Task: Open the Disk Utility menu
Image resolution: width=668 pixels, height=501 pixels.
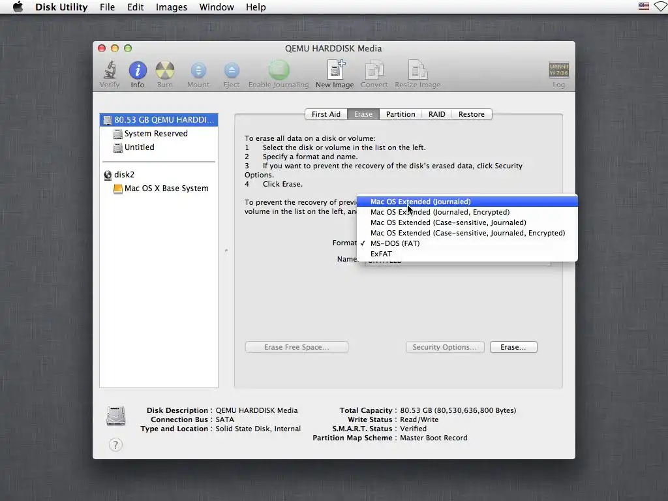Action: click(x=61, y=7)
